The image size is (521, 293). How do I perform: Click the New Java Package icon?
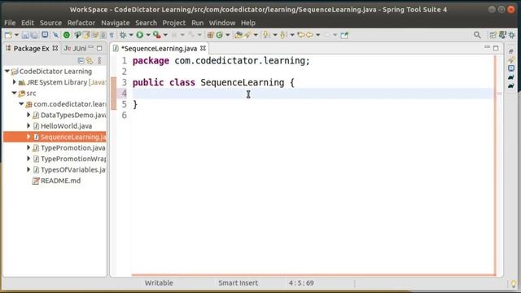210,35
